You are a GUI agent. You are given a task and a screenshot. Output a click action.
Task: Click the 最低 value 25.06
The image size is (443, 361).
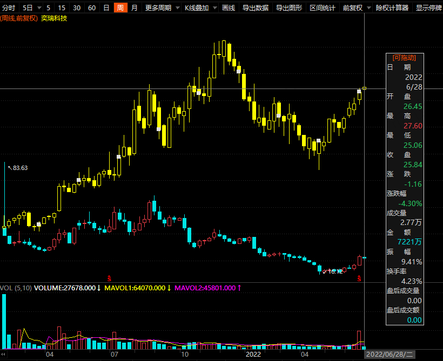pos(413,145)
